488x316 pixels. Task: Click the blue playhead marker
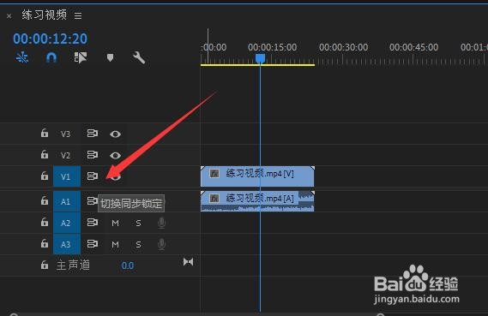pyautogui.click(x=260, y=58)
